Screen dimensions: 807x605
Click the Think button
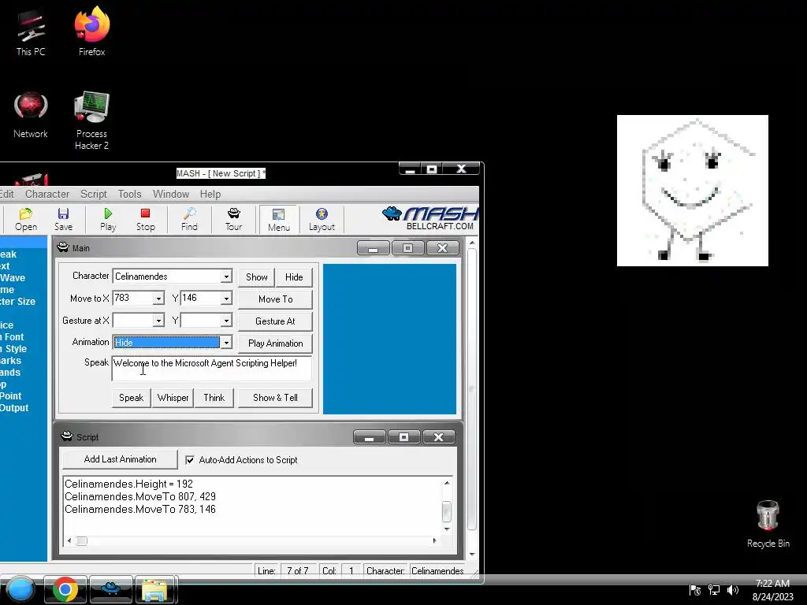point(214,398)
